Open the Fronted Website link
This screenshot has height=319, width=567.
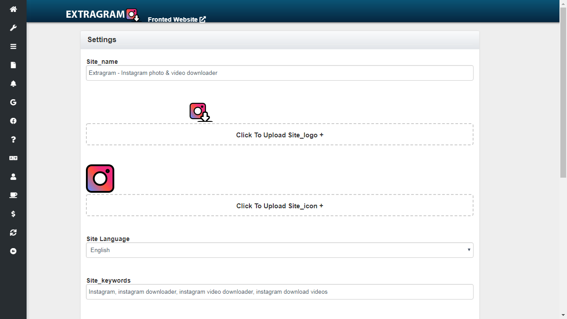pyautogui.click(x=177, y=19)
